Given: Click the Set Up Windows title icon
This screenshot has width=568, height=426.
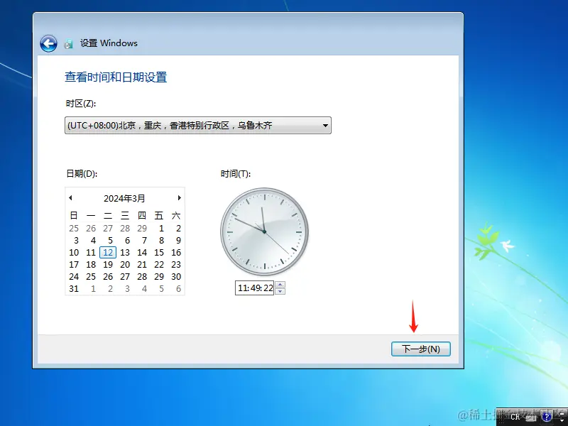Looking at the screenshot, I should click(x=68, y=44).
